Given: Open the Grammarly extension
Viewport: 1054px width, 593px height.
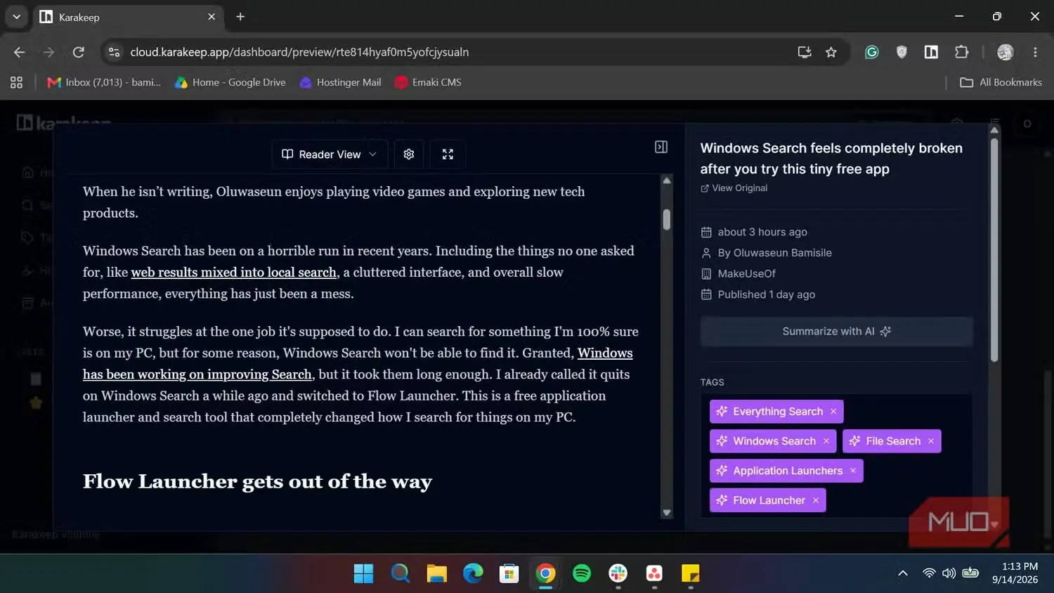Looking at the screenshot, I should pyautogui.click(x=872, y=52).
